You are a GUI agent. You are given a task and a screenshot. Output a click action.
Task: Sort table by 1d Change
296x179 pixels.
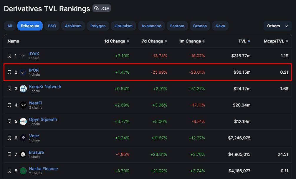(116, 41)
